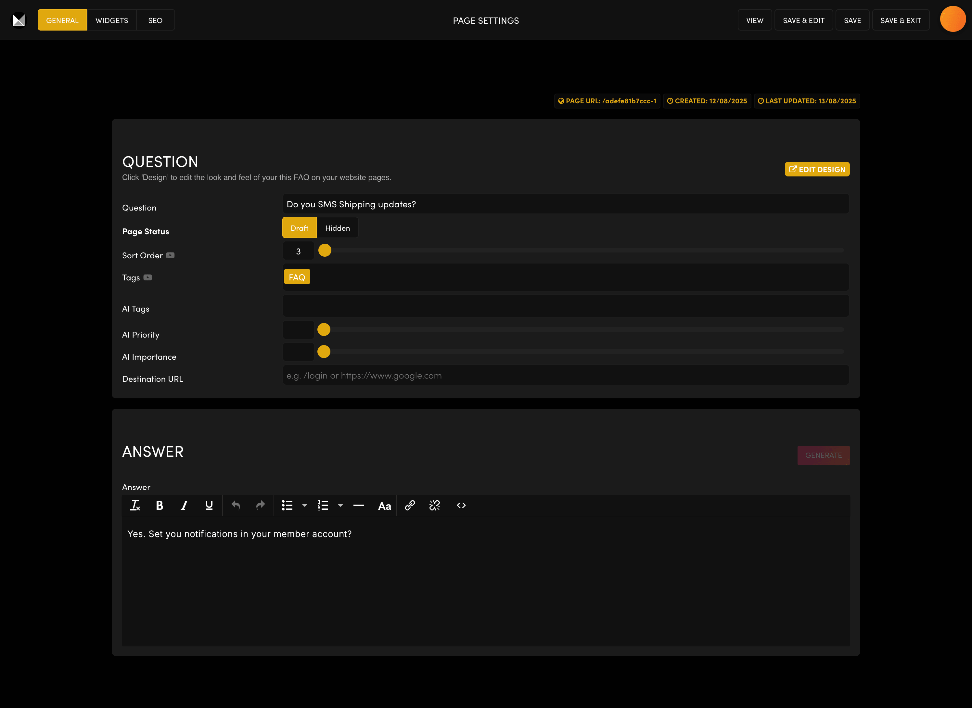The image size is (972, 708).
Task: Insert a link via chain icon
Action: 410,505
